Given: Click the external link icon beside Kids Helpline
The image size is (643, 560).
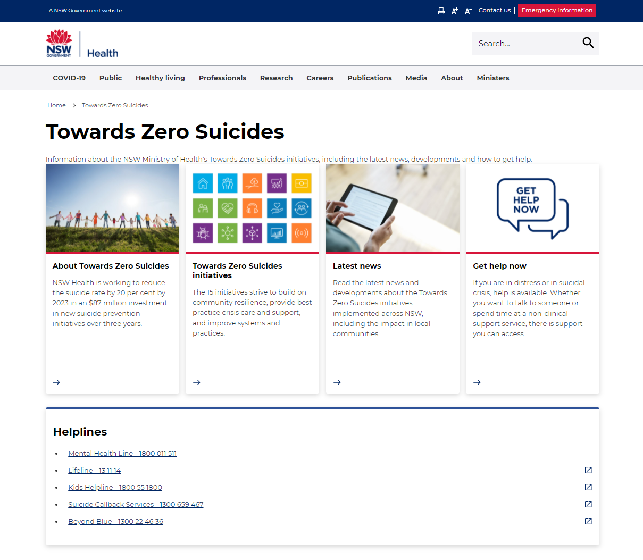Looking at the screenshot, I should (x=588, y=487).
